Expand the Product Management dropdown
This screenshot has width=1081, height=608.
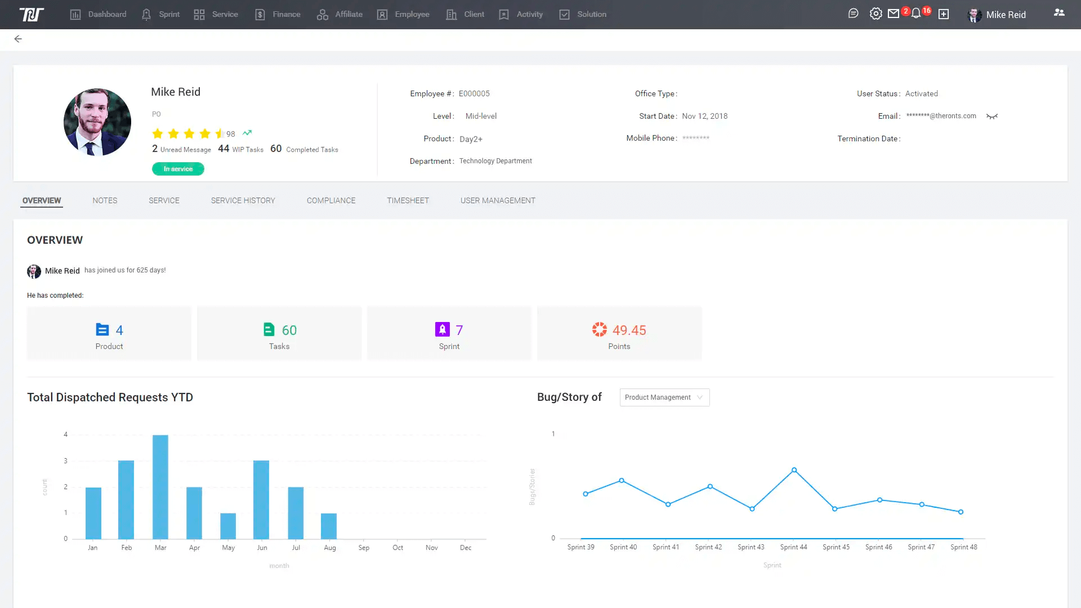pyautogui.click(x=664, y=397)
